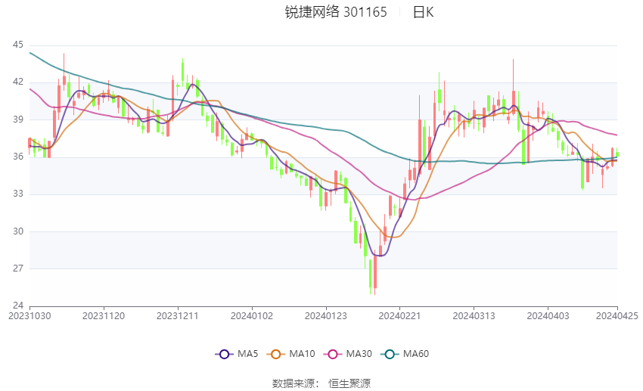Click the 36 price axis label
Viewport: 643px width, 391px height.
point(17,157)
